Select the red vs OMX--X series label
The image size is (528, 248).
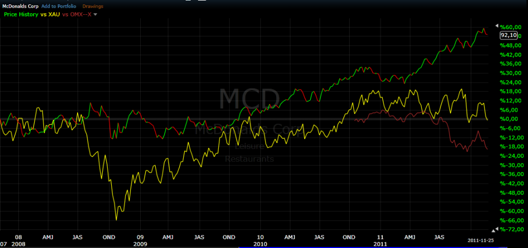pos(77,14)
